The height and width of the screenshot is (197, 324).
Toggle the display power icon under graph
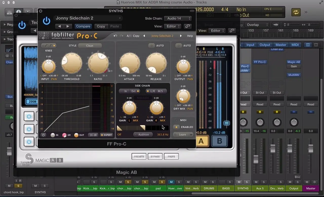(x=43, y=135)
